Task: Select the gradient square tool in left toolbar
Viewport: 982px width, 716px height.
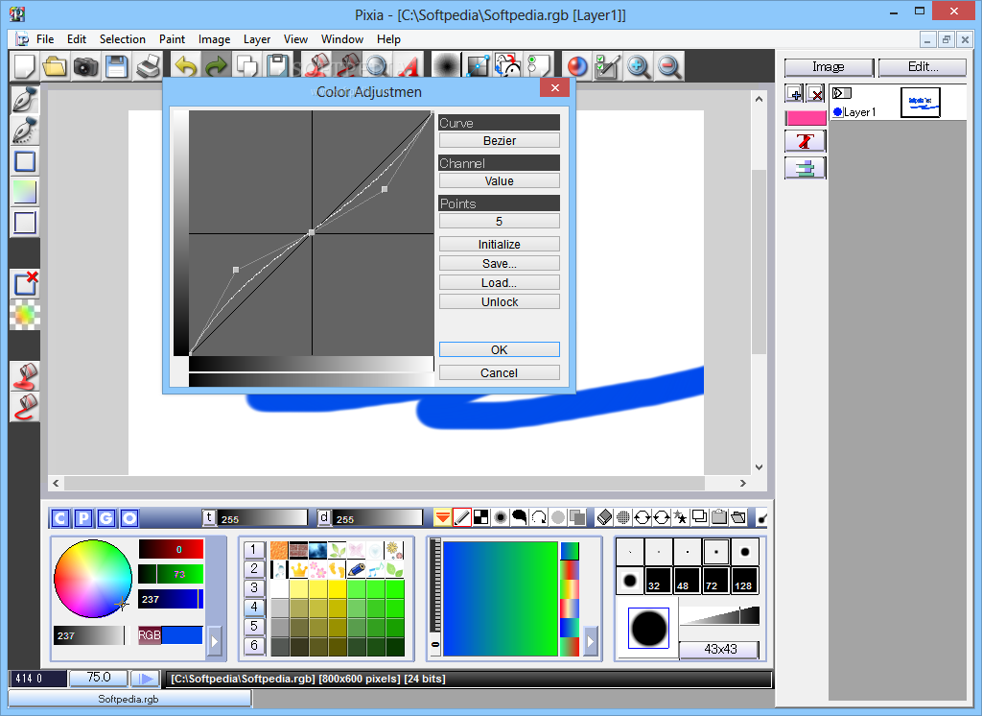Action: tap(25, 192)
